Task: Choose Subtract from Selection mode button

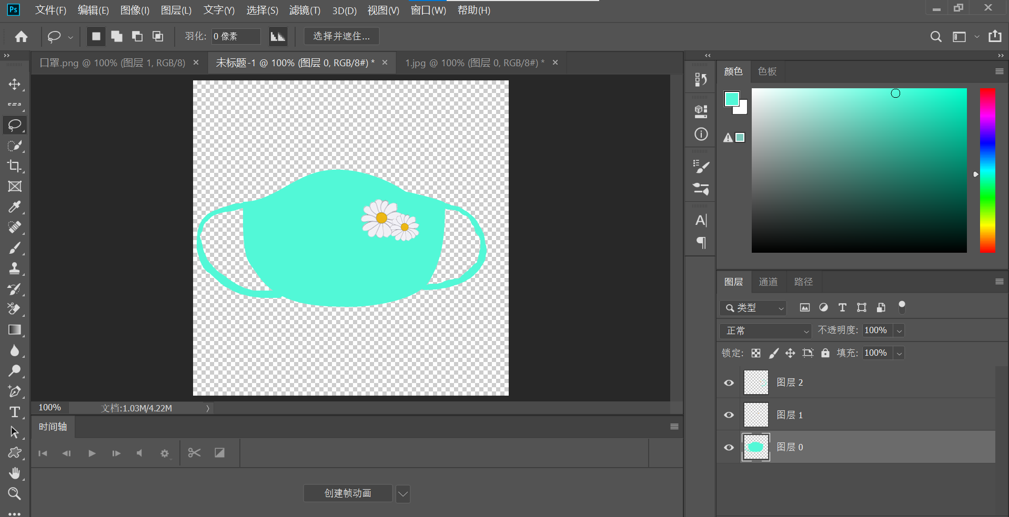Action: (137, 36)
